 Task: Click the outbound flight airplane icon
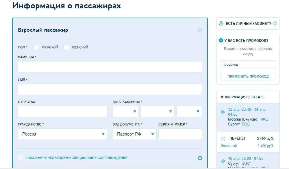point(223,112)
